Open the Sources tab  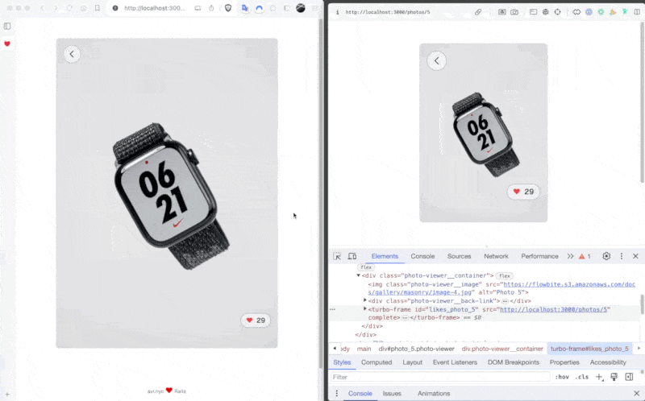(459, 256)
